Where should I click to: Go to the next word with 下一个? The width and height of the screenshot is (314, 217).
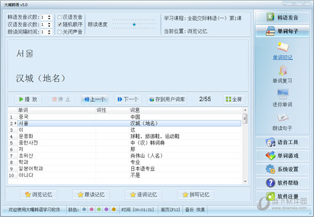point(128,99)
